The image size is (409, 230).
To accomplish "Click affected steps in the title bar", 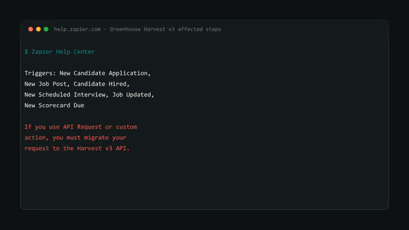I will (x=199, y=29).
